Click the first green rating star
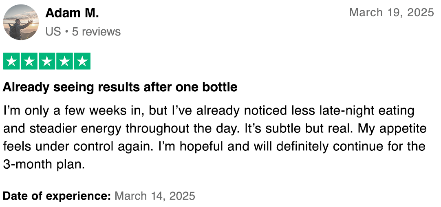 (12, 62)
